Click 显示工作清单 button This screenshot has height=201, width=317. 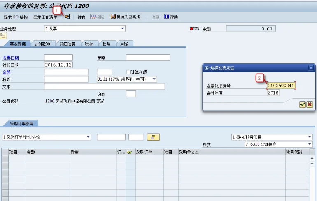point(45,17)
